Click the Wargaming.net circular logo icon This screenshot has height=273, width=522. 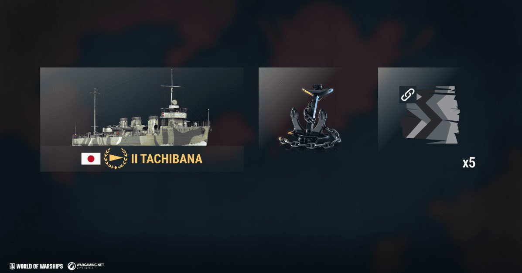(72, 266)
